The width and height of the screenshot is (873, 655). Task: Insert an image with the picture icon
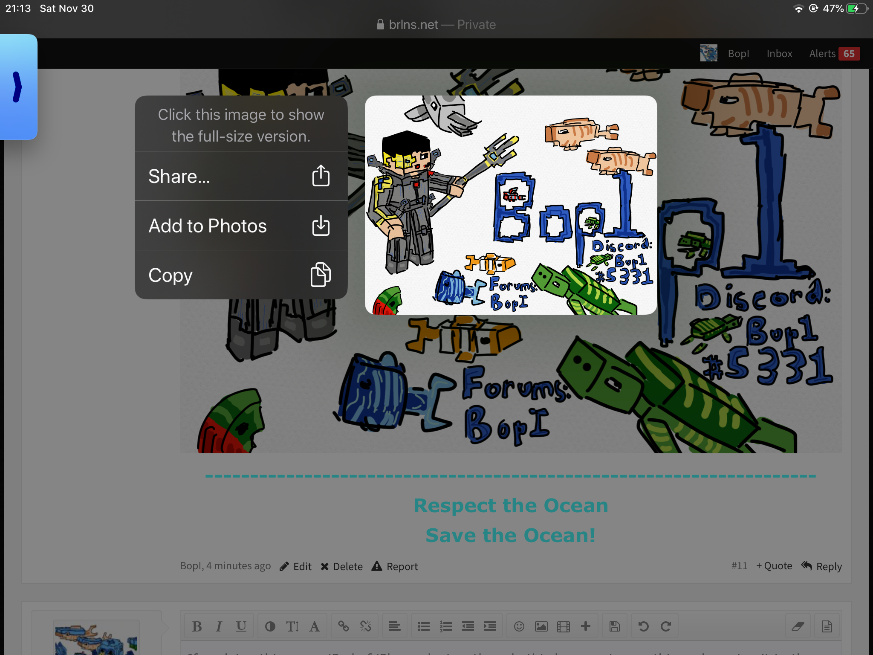point(541,626)
